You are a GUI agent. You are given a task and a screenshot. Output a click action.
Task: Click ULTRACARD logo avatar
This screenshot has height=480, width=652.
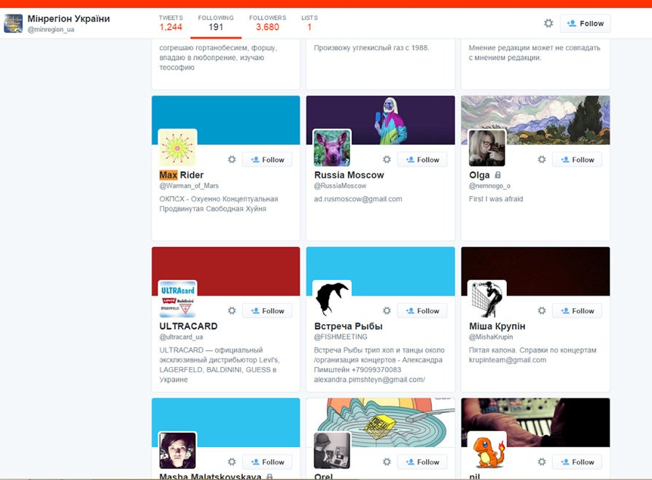pyautogui.click(x=178, y=299)
